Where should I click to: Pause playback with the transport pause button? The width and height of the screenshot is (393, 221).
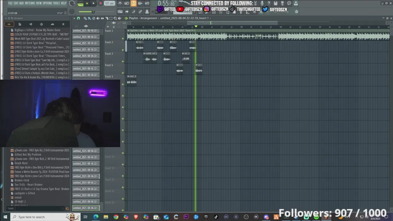[87, 3]
